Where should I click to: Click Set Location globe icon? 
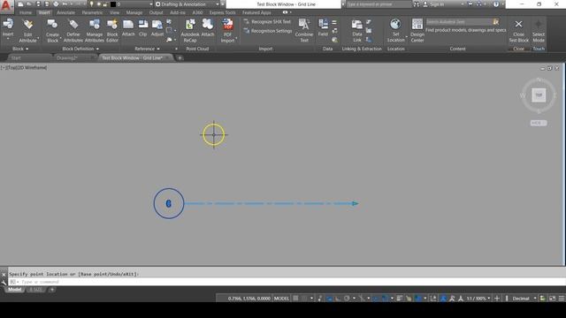point(395,24)
